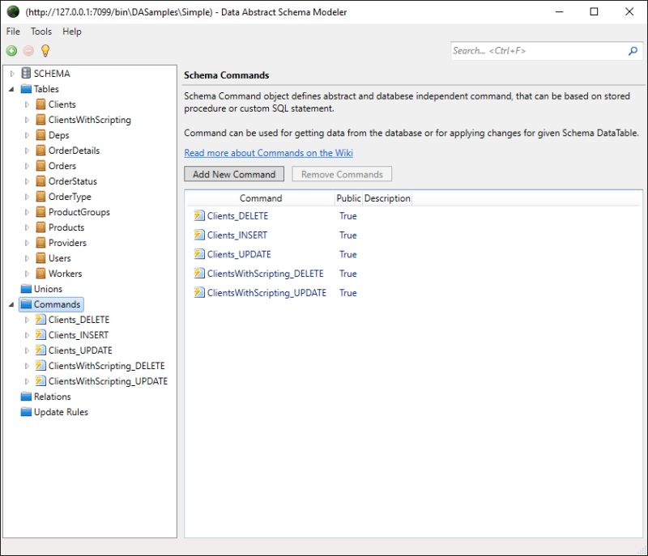Click the Orders table icon

coord(40,166)
